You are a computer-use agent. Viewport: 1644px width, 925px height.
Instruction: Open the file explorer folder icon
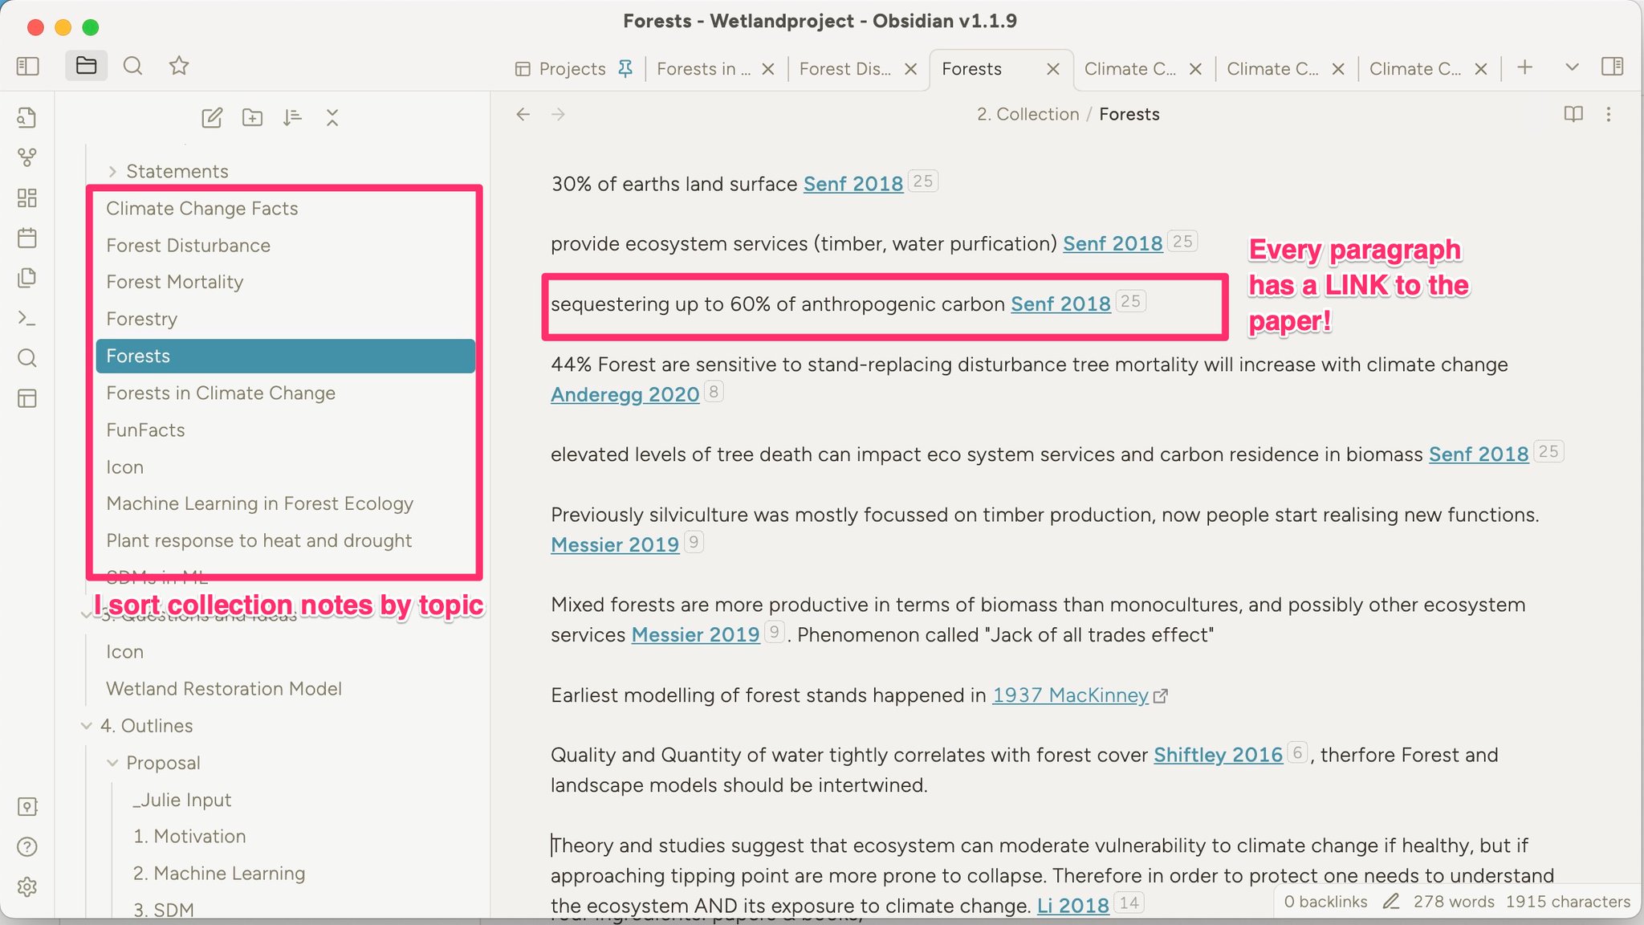86,66
